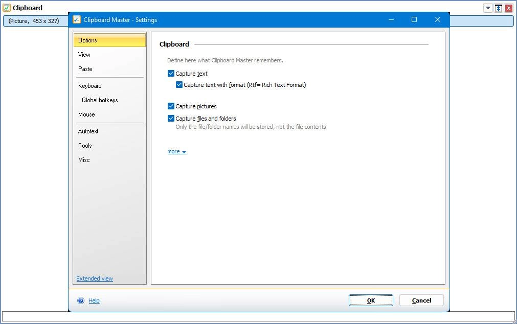Click the blue Help question mark icon
The width and height of the screenshot is (517, 324).
[81, 300]
